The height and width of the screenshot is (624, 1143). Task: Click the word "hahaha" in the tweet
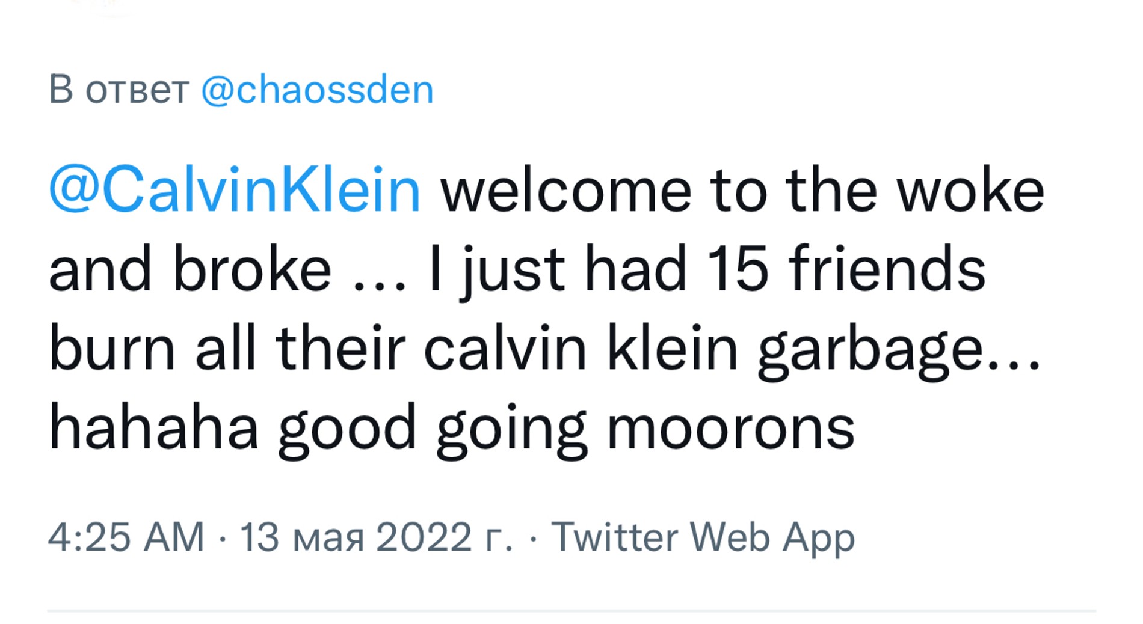tap(153, 428)
